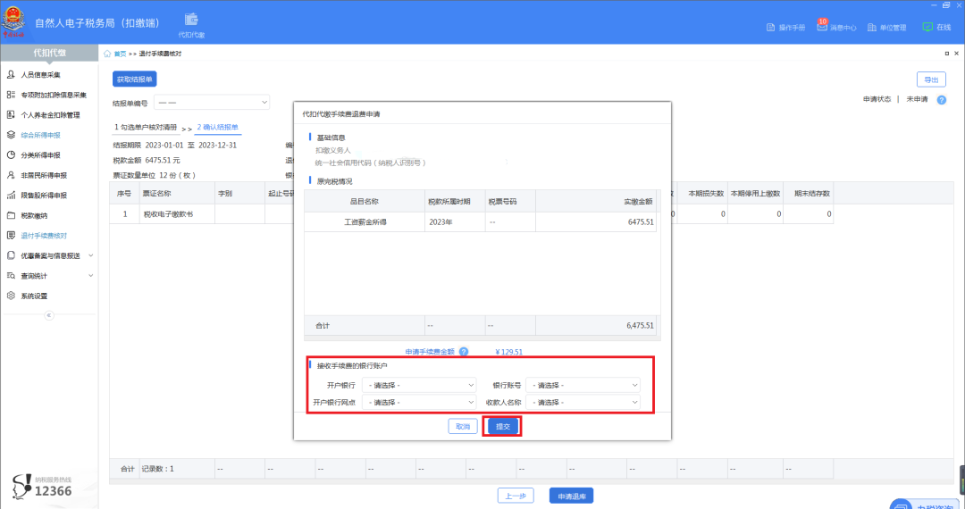Click the 优惠备案与信息报送 document icon

[11, 255]
